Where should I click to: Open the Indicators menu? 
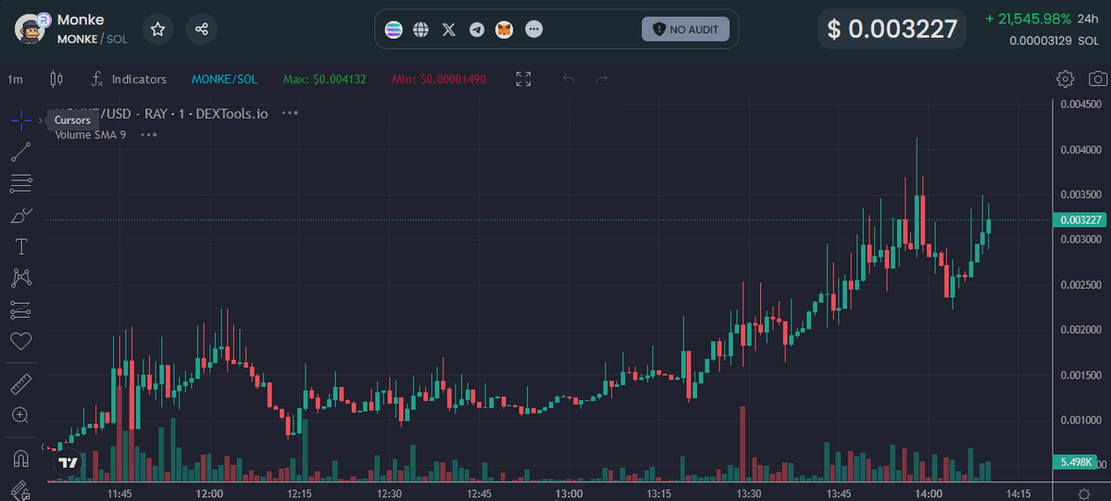pos(130,80)
